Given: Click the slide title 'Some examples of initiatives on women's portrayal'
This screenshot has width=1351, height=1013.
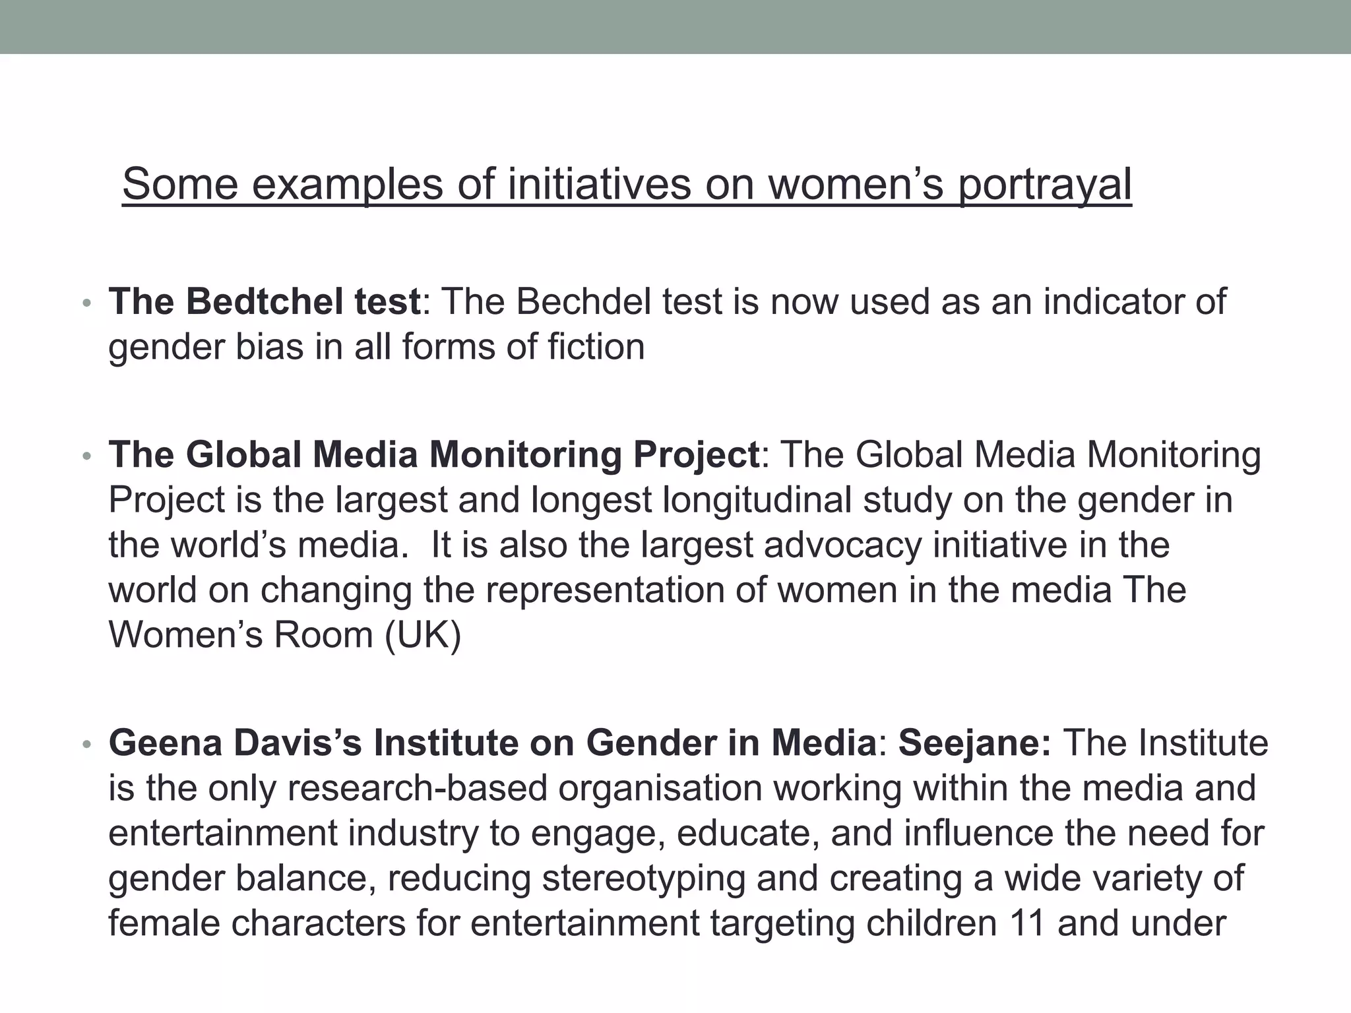Looking at the screenshot, I should tap(627, 184).
